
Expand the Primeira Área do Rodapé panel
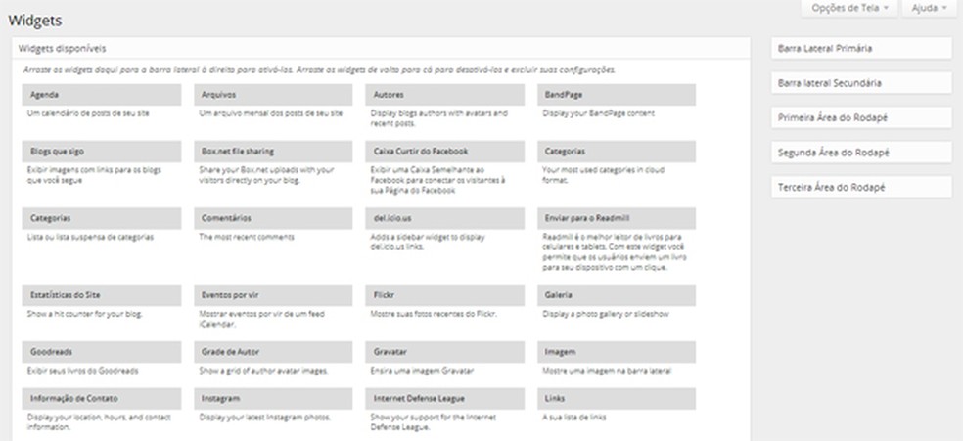tap(860, 117)
